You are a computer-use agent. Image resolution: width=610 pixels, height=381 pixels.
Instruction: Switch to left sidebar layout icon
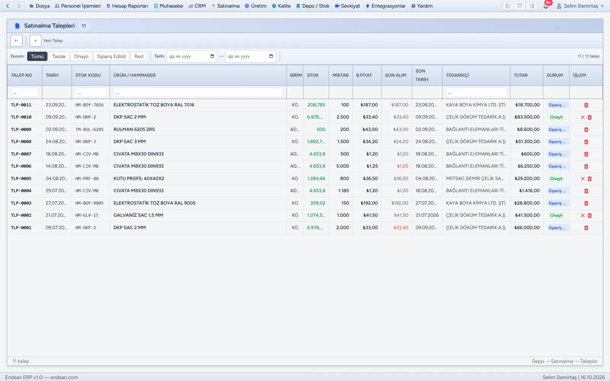point(508,6)
